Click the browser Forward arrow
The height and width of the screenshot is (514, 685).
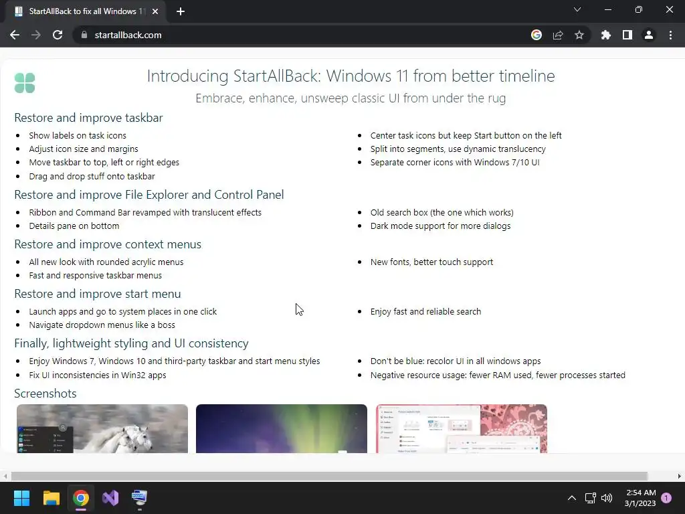point(36,35)
